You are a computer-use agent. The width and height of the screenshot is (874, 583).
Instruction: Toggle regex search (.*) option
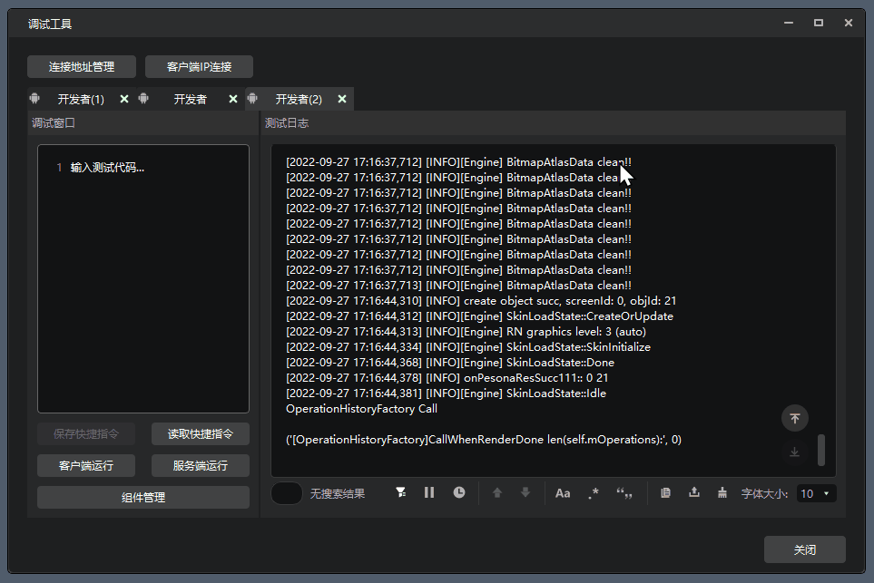coord(593,493)
